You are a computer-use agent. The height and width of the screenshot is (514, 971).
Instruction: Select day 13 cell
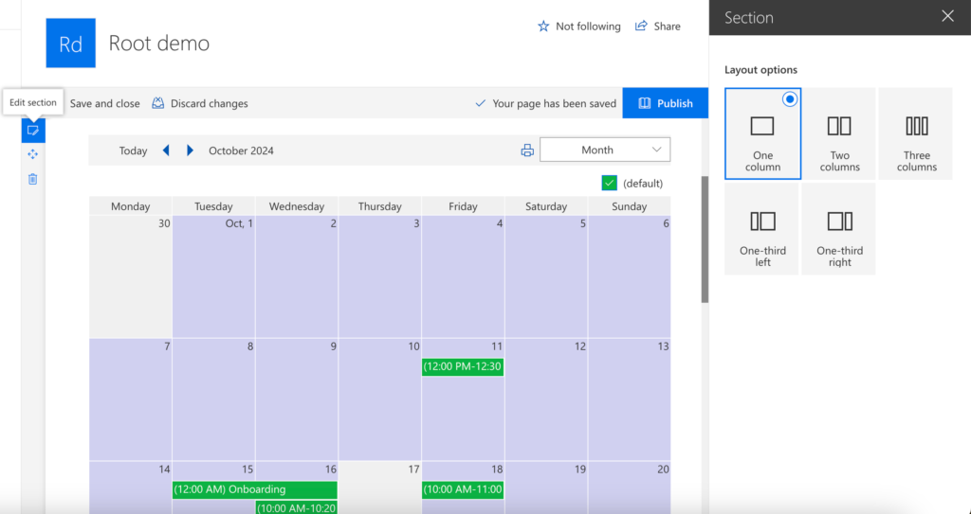(630, 399)
